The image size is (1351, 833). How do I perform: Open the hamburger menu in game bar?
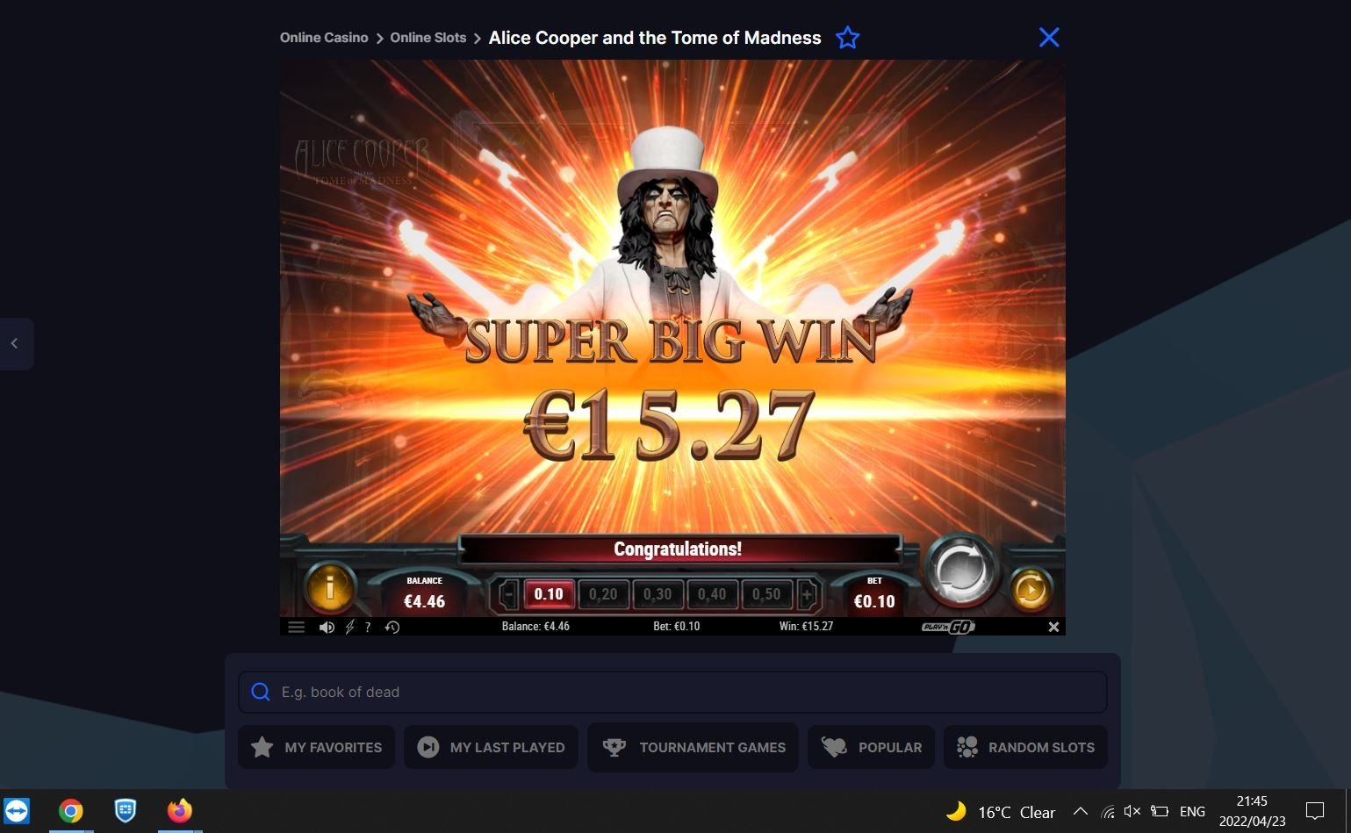pyautogui.click(x=296, y=627)
